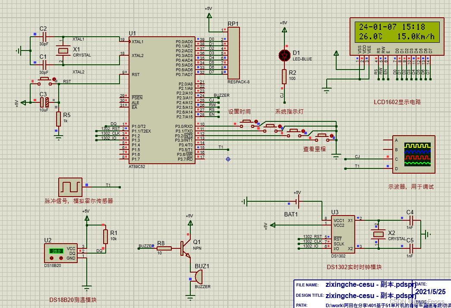Click the +5V terminal above resistor R1
The image size is (451, 308).
(86, 218)
